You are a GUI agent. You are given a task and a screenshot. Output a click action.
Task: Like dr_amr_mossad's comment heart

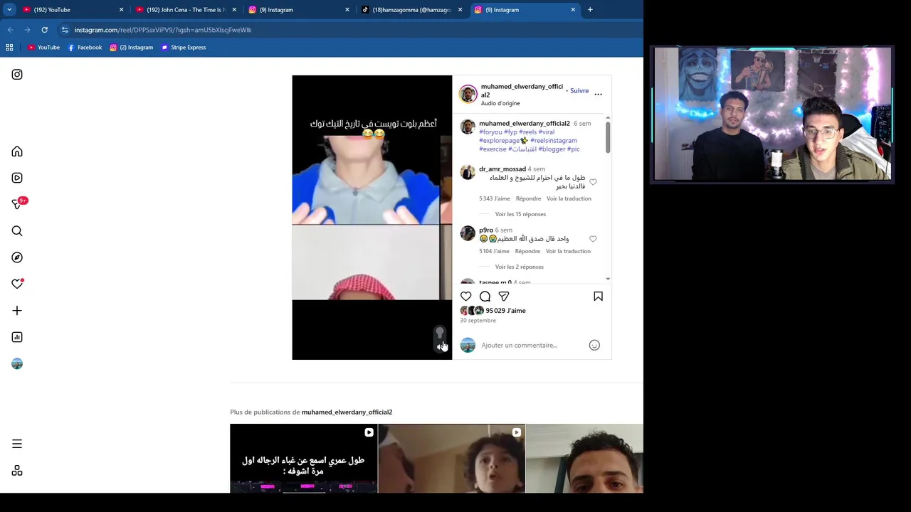point(593,182)
